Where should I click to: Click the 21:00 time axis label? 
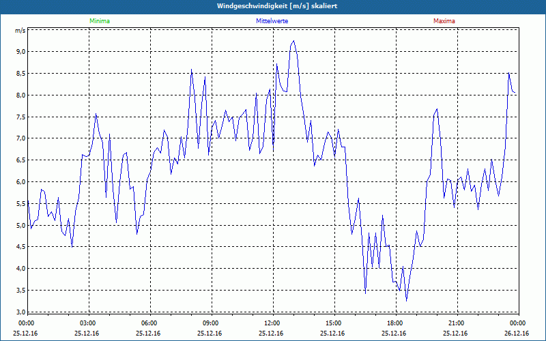point(457,323)
